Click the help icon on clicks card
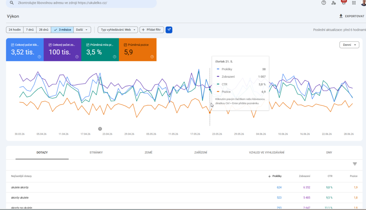Image resolution: width=366 pixels, height=210 pixels. [x=39, y=57]
